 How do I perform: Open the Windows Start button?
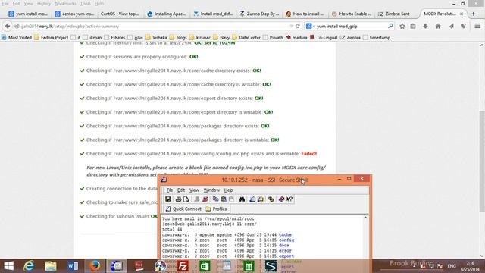pos(8,266)
